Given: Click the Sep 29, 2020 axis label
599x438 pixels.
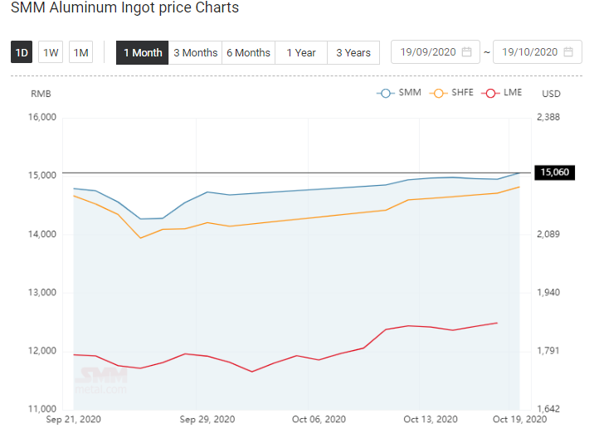Looking at the screenshot, I should pyautogui.click(x=207, y=419).
